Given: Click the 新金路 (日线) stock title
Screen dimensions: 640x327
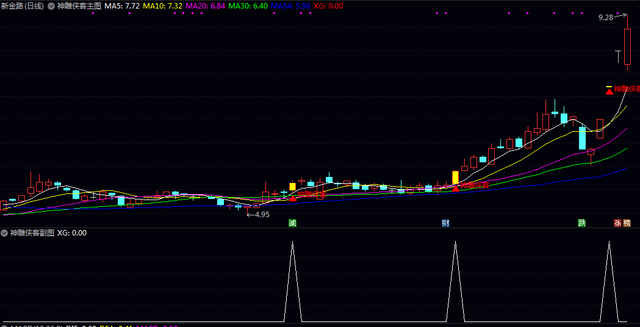Looking at the screenshot, I should coord(23,6).
